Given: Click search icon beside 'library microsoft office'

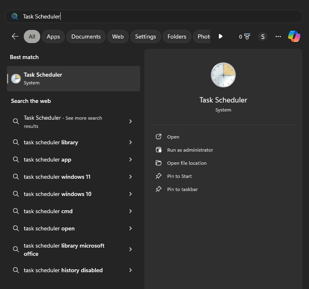Looking at the screenshot, I should click(16, 249).
